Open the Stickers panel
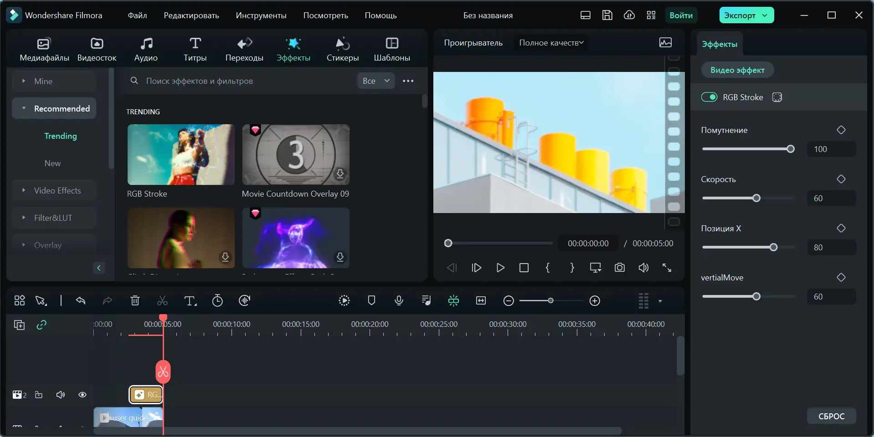Screen dimensions: 874x437 343,49
